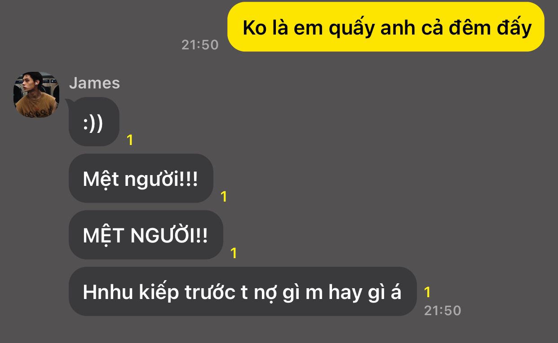Screen dimensions: 558x343
Task: Select the lowercase "Mệt người!!!" message
Action: [141, 178]
